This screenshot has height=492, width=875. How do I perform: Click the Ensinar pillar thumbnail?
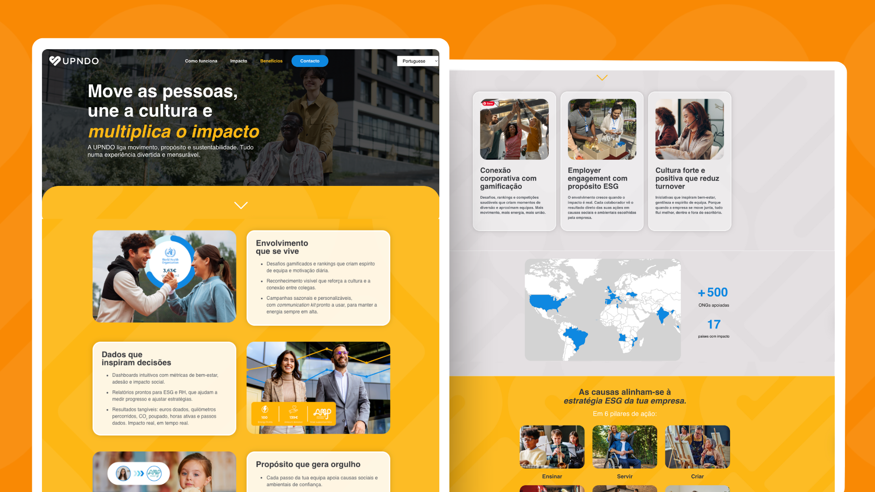(552, 447)
